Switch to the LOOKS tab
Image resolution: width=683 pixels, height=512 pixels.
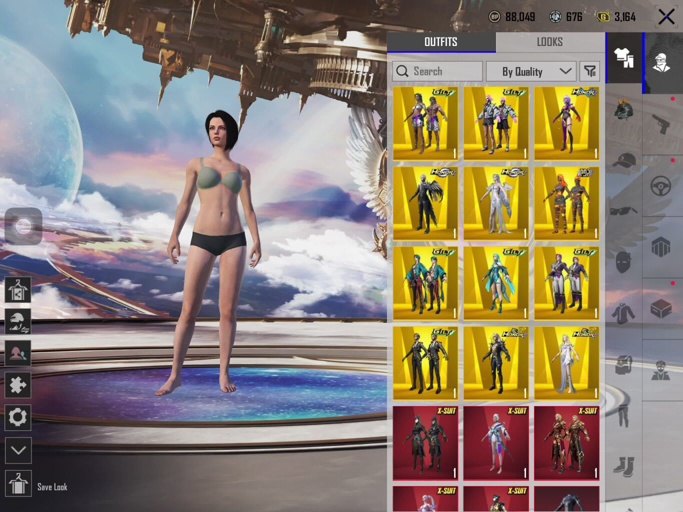(550, 42)
